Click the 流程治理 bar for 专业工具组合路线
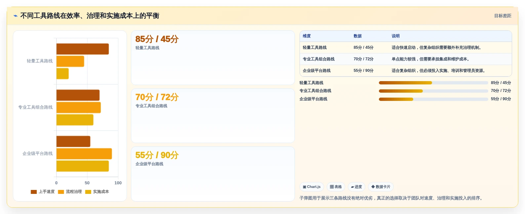This screenshot has height=214, width=525. (79, 107)
